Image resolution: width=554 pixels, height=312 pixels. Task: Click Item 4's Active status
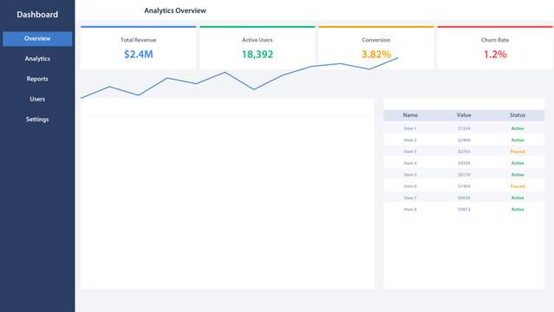coord(518,163)
